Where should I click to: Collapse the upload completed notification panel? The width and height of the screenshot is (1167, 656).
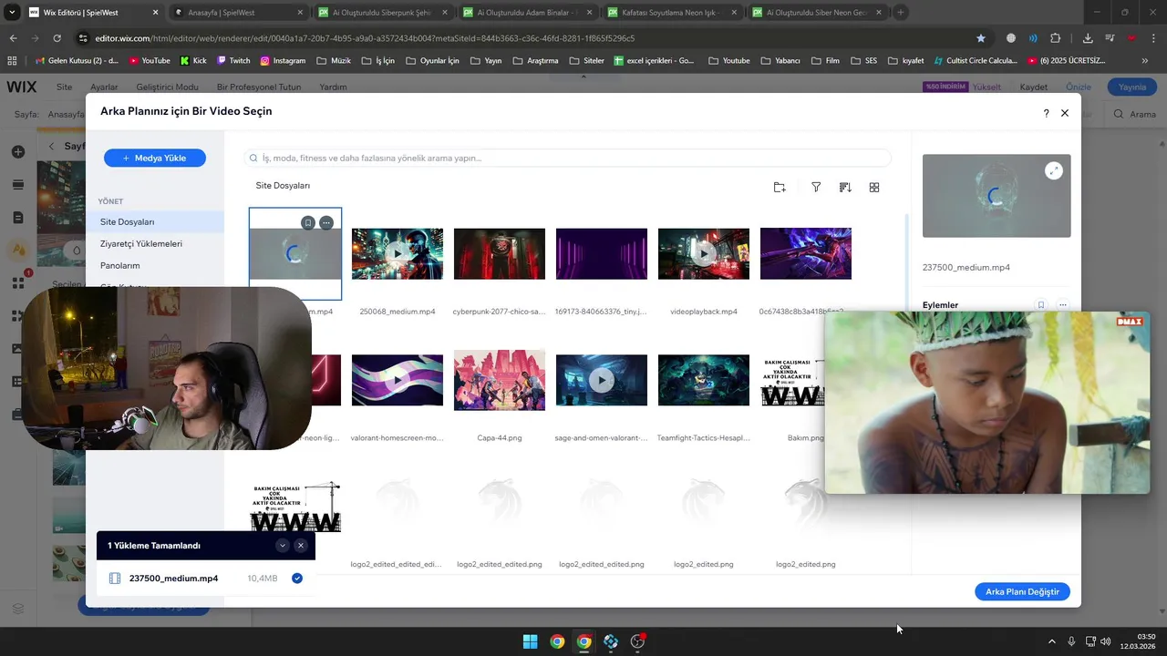coord(283,546)
